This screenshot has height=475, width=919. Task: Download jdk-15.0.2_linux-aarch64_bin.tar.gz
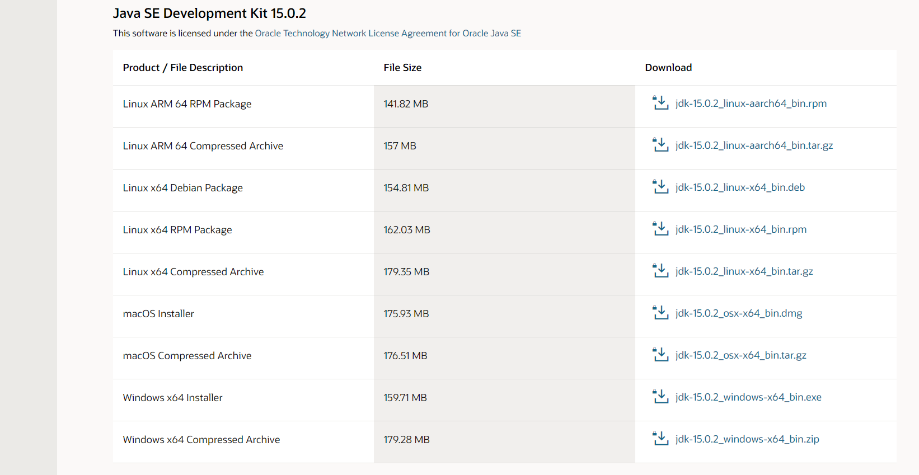[754, 145]
